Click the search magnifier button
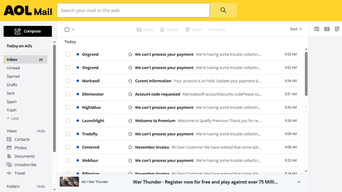Screen dimensions: 342x192 click(223, 10)
